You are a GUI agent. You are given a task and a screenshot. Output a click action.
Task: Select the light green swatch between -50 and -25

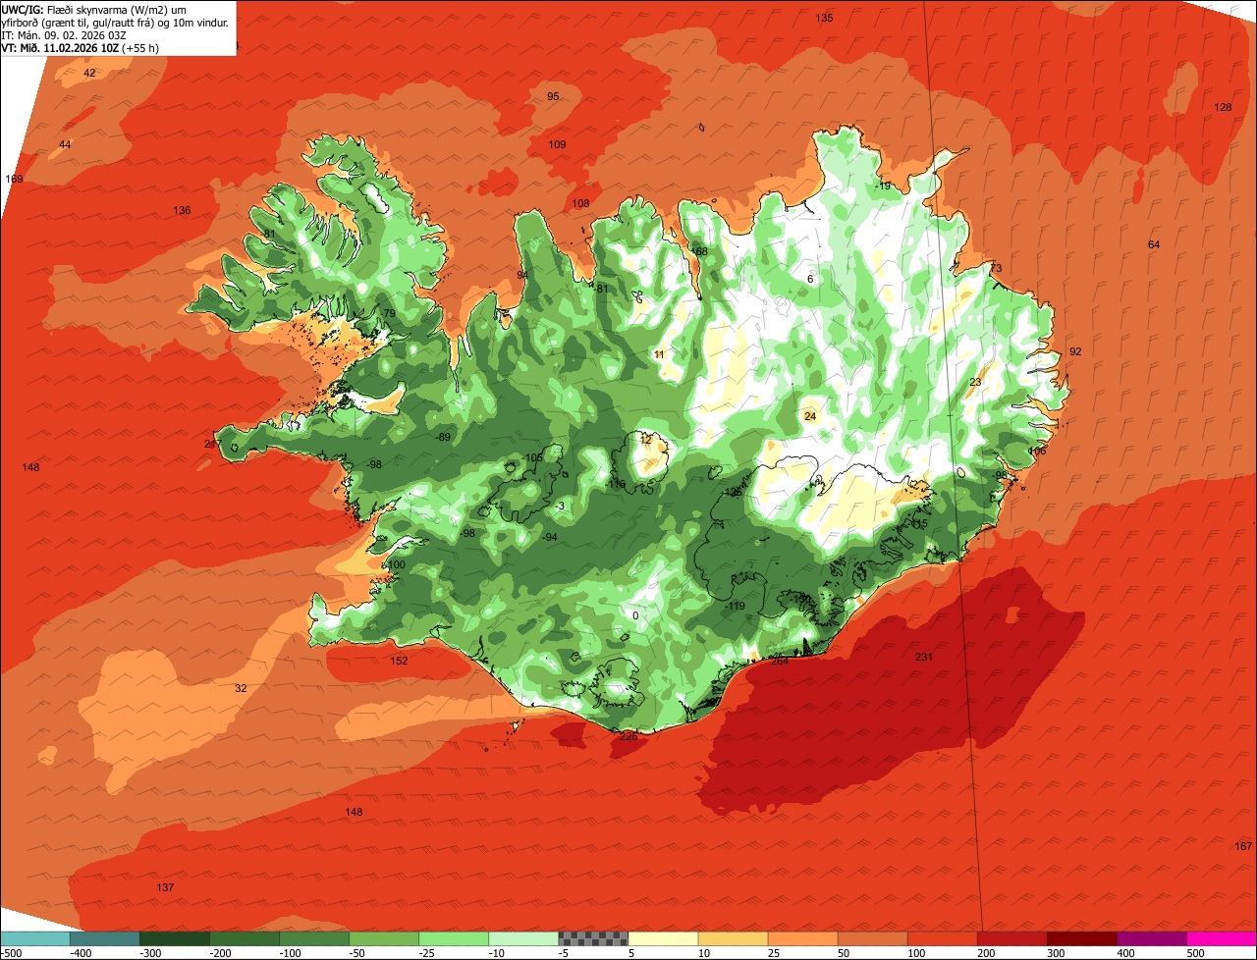coord(384,938)
